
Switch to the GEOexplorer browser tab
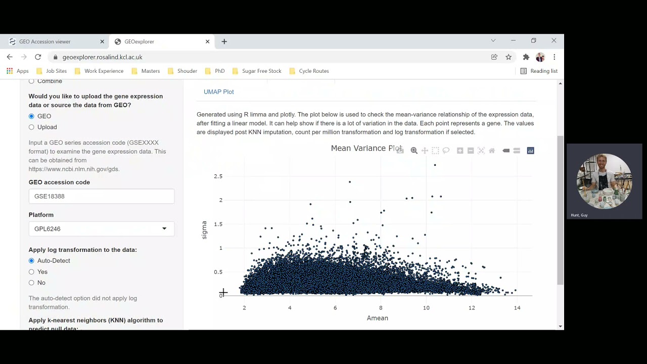(162, 41)
